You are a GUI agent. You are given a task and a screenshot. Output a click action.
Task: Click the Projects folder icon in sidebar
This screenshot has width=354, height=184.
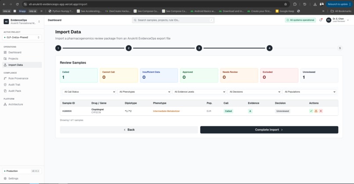point(5,59)
